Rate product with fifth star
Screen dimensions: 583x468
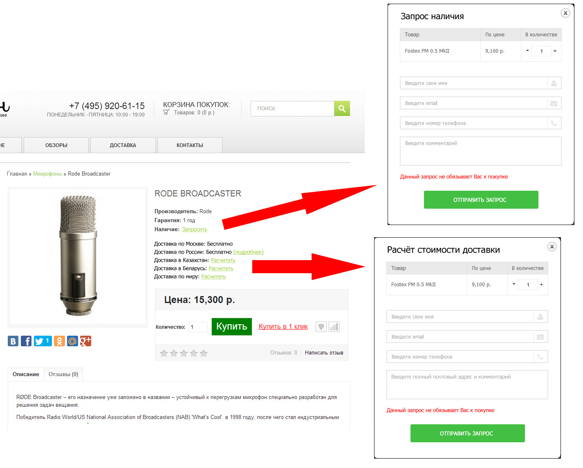point(204,353)
